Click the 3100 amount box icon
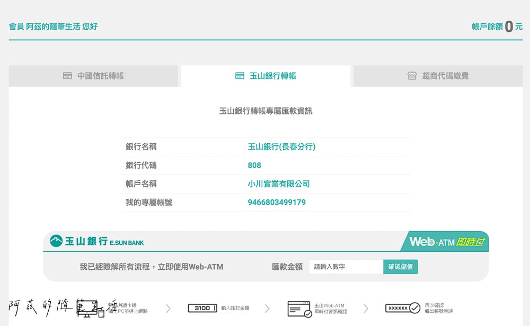 pyautogui.click(x=202, y=308)
